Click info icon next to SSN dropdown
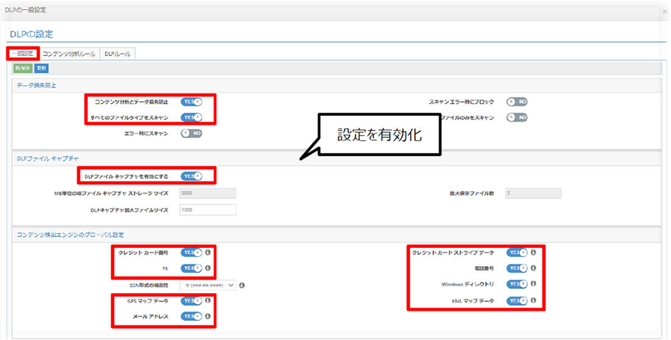Screen dimensions: 671x340 tap(242, 285)
